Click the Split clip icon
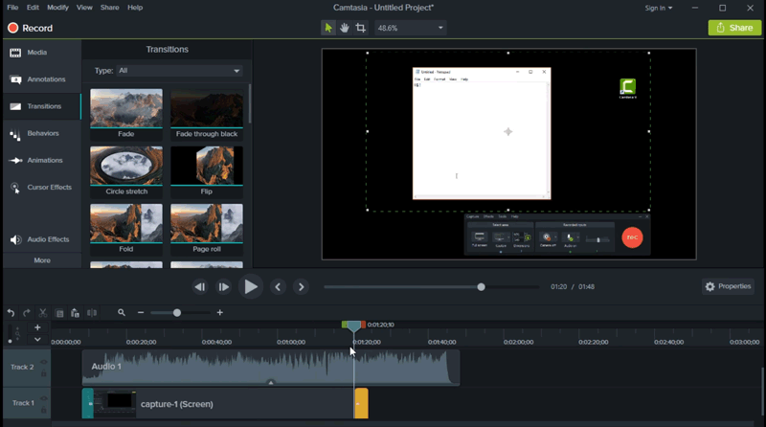 point(92,313)
